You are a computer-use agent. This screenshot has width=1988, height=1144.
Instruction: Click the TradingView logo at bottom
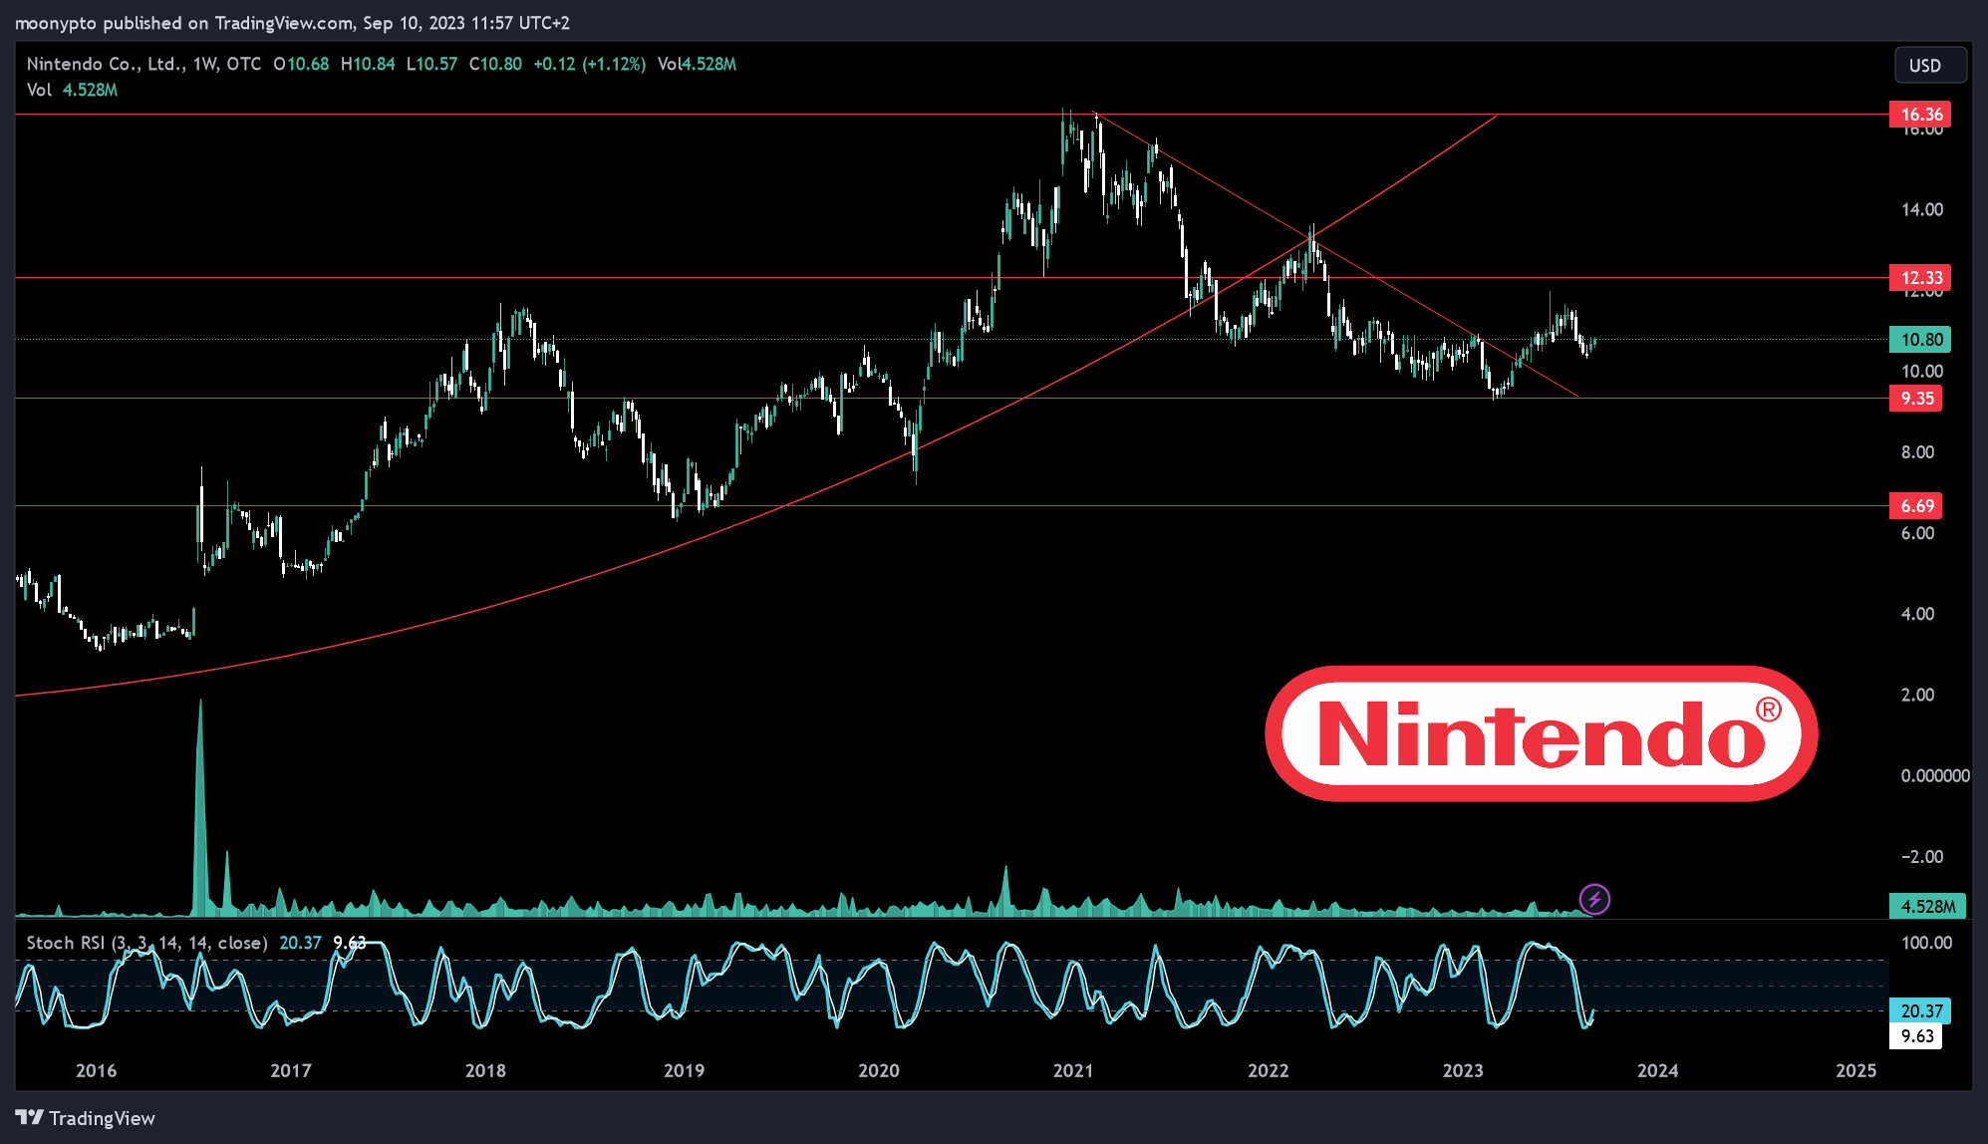click(86, 1118)
